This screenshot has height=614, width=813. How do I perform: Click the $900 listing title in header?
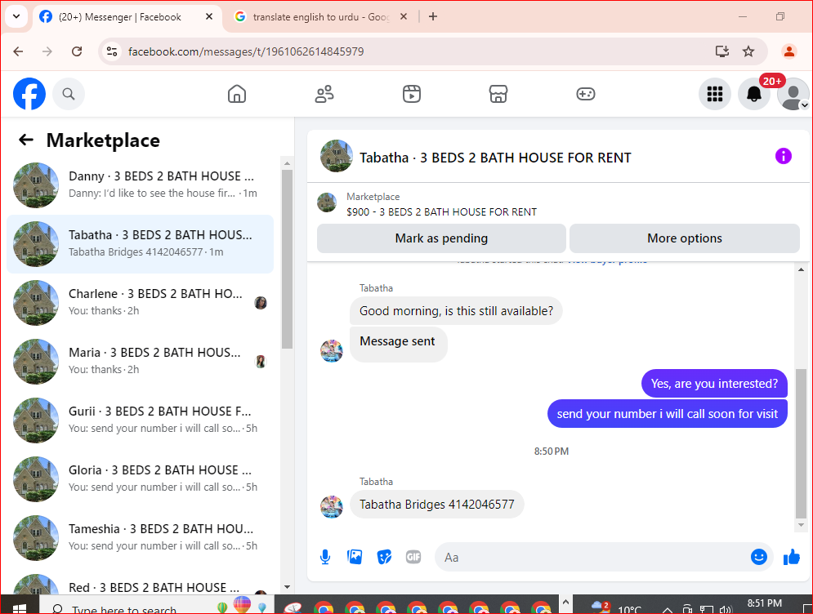click(442, 212)
